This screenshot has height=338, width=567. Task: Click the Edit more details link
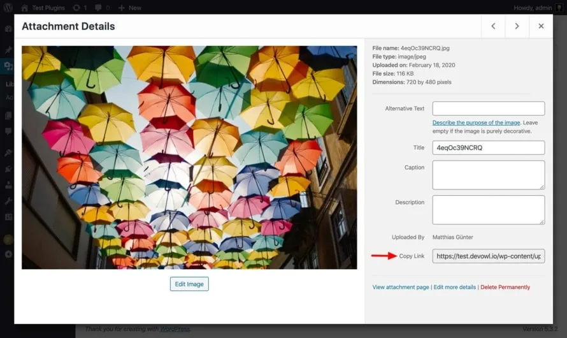coord(454,287)
